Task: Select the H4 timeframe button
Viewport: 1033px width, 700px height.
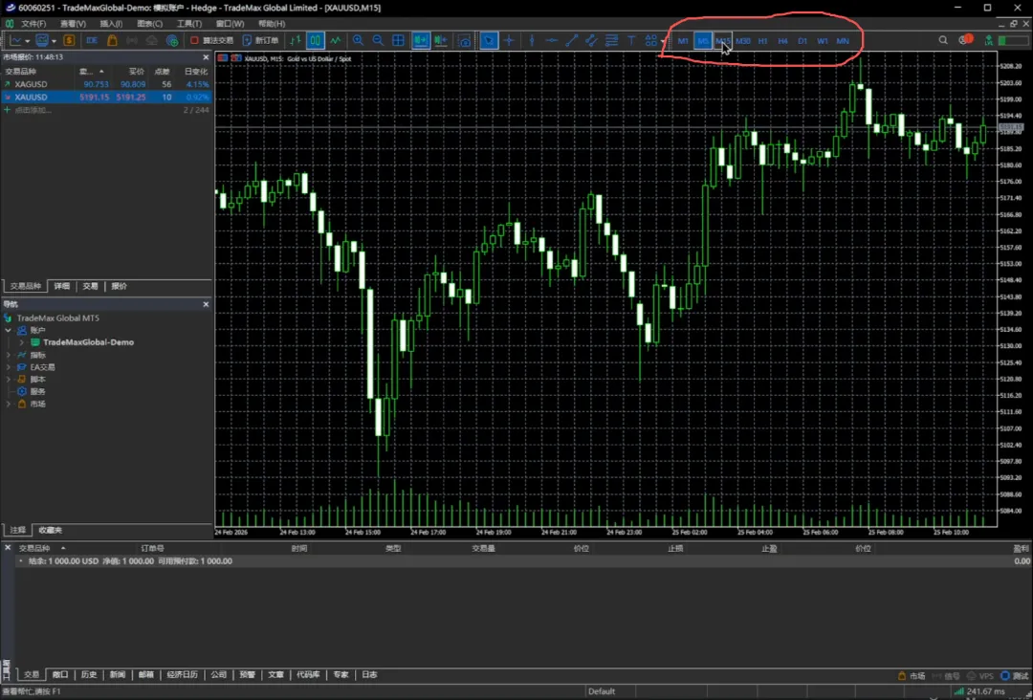Action: tap(782, 40)
